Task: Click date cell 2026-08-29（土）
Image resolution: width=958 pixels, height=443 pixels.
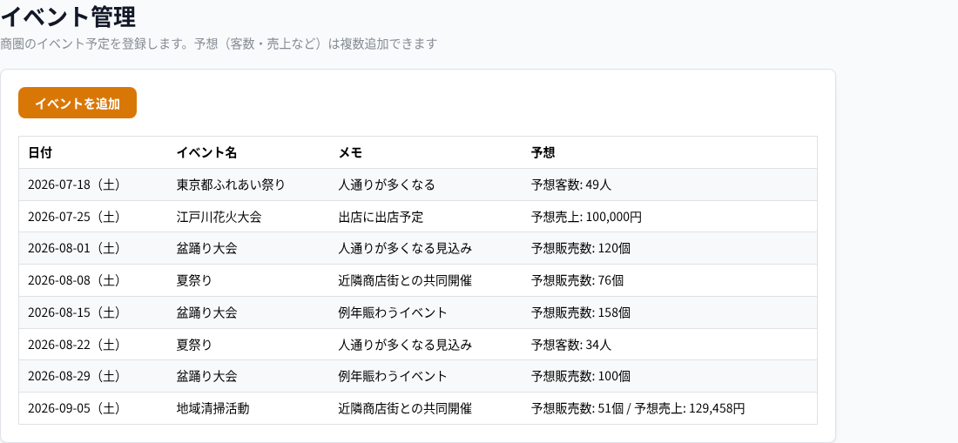Action: tap(75, 376)
